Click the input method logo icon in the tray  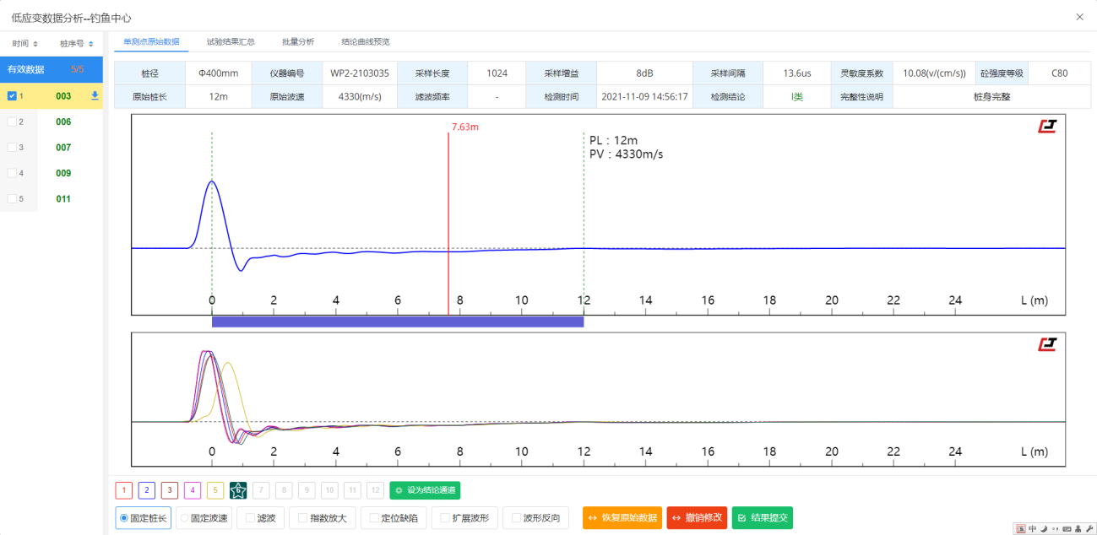coord(1021,528)
